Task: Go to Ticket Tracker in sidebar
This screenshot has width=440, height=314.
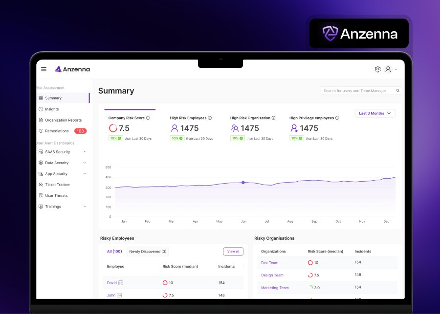Action: (x=57, y=185)
